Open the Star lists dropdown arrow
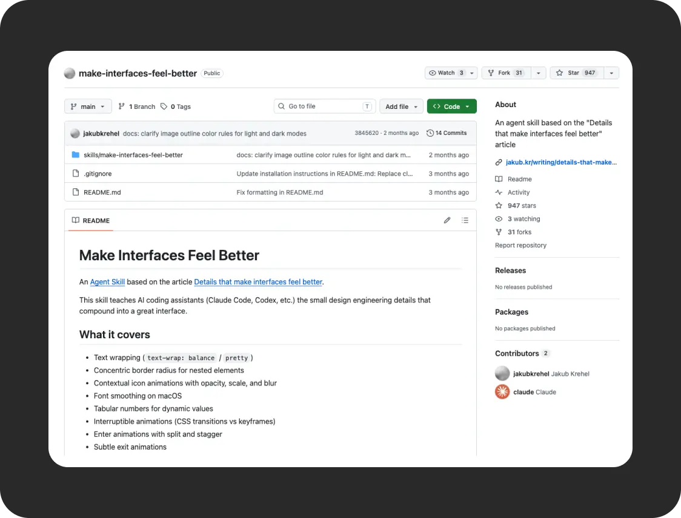 click(x=611, y=73)
